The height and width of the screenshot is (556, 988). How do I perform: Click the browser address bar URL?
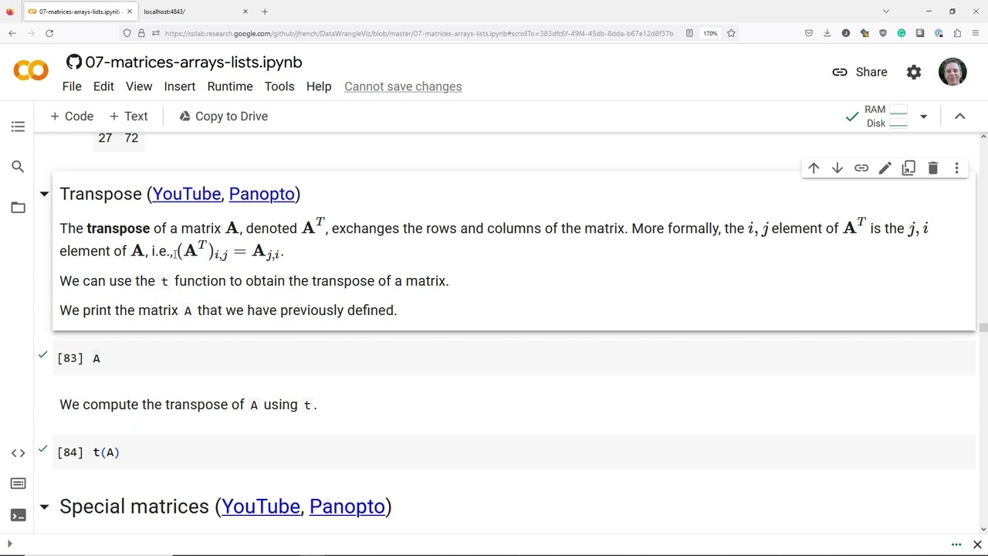pyautogui.click(x=418, y=33)
